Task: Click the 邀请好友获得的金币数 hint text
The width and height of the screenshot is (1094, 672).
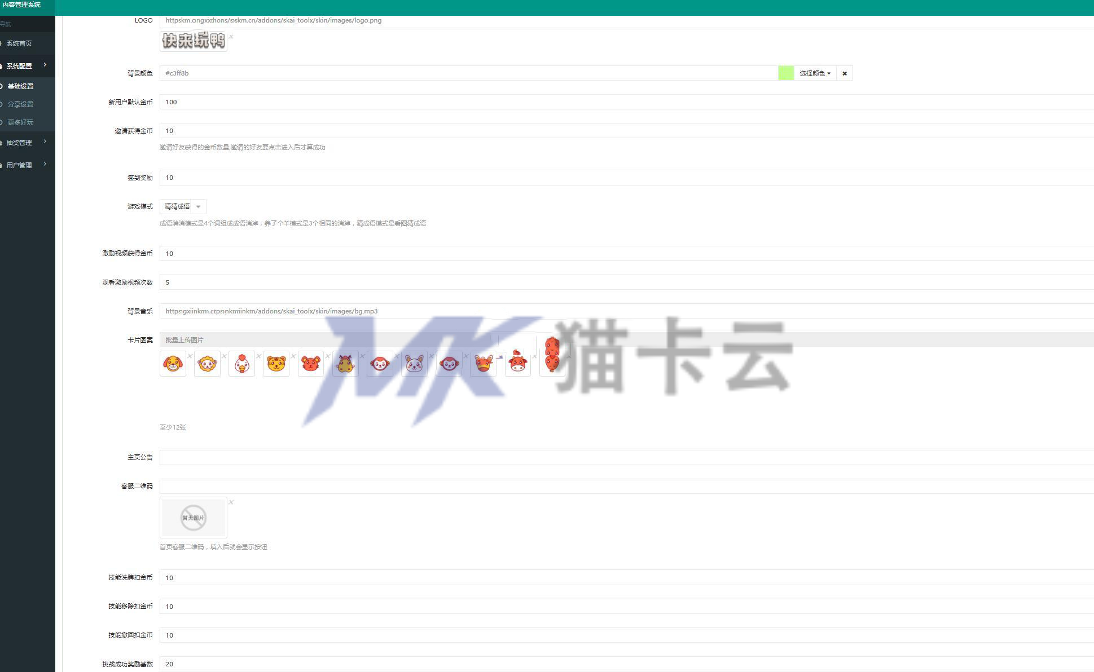Action: pos(243,147)
